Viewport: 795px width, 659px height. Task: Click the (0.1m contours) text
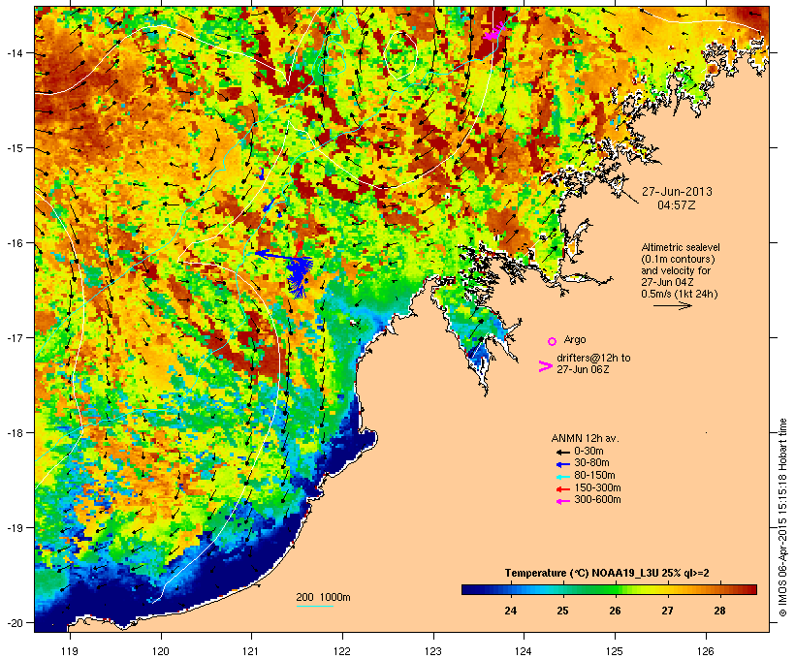point(678,259)
